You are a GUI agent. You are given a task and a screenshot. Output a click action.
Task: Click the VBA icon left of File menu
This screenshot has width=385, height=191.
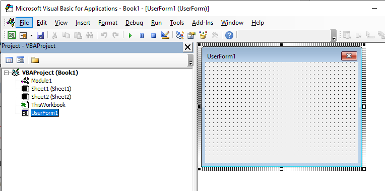point(11,22)
